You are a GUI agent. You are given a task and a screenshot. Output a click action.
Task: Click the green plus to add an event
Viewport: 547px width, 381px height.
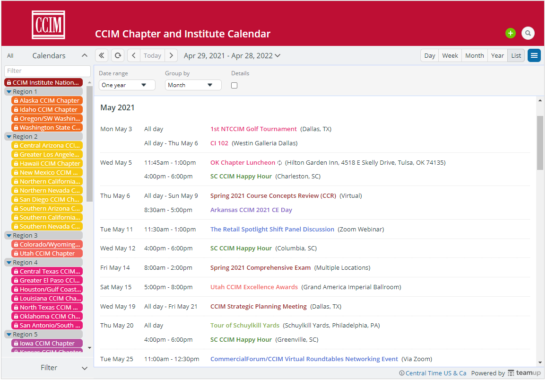tap(511, 33)
